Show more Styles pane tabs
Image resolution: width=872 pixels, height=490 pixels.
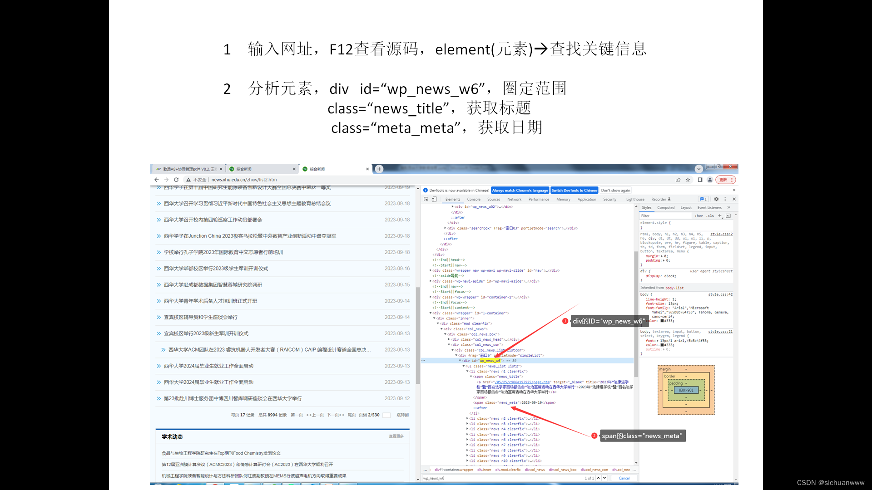pos(729,208)
